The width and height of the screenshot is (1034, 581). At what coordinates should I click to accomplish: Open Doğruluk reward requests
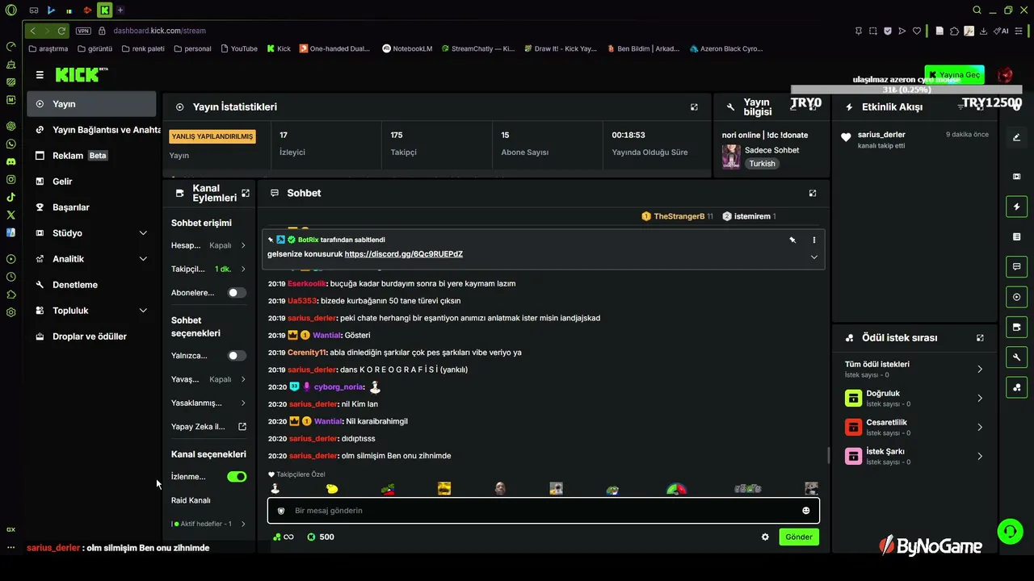(914, 398)
